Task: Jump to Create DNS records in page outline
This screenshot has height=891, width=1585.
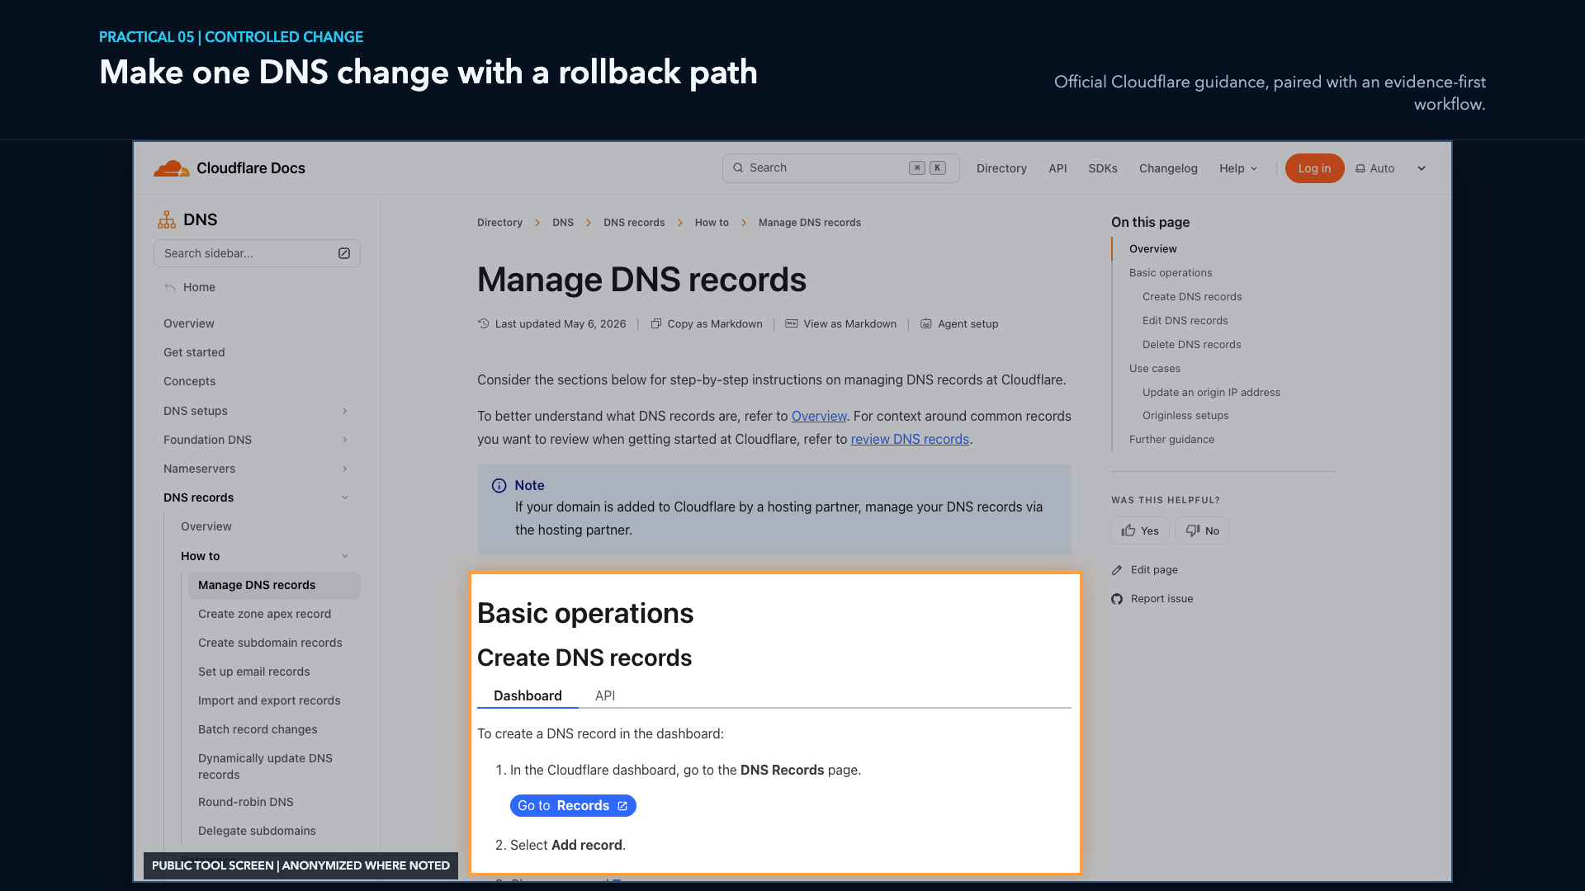Action: click(x=1192, y=297)
